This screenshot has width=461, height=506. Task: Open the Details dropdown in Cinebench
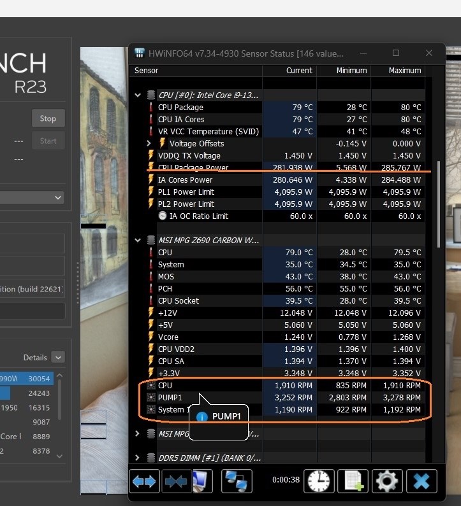tap(58, 357)
